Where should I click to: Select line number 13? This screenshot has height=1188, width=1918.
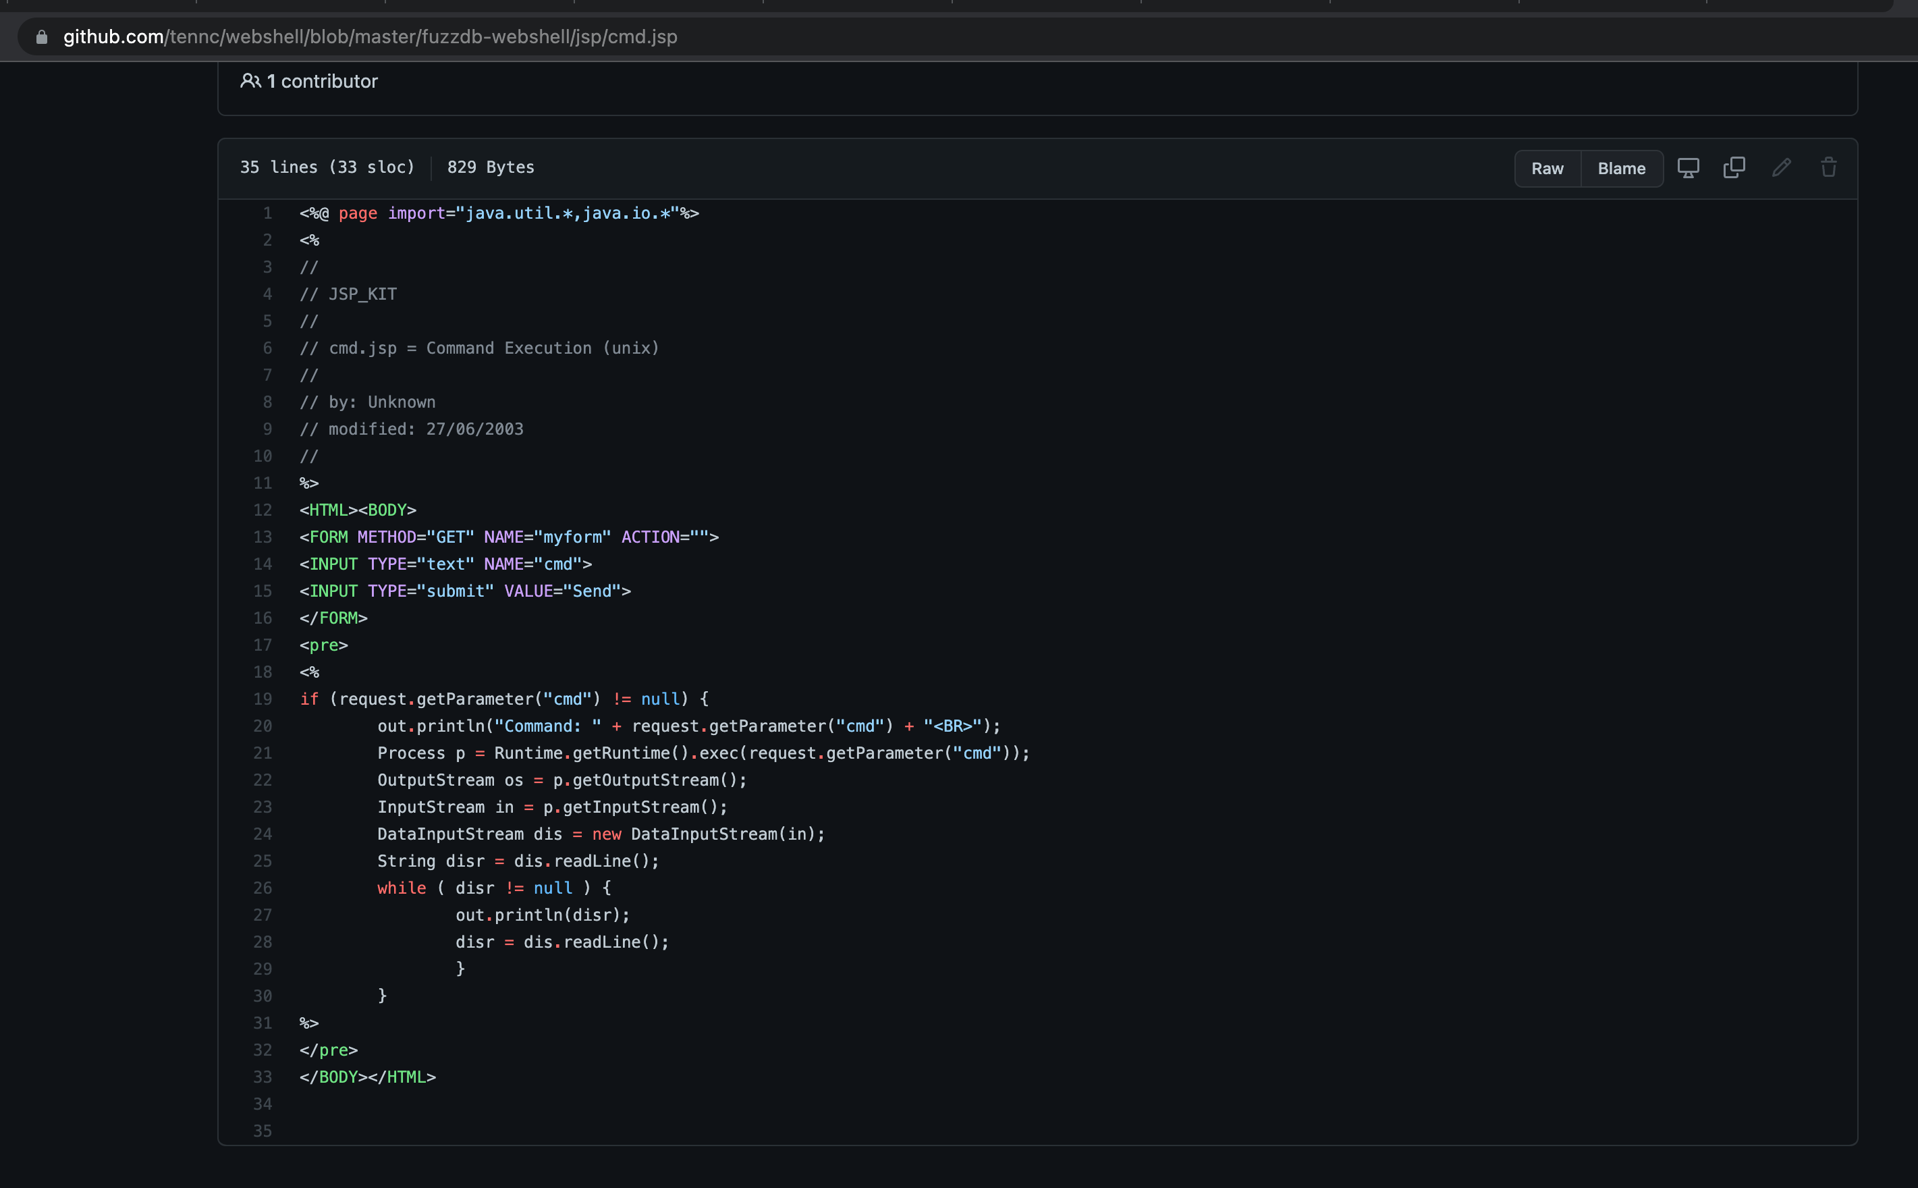coord(263,537)
